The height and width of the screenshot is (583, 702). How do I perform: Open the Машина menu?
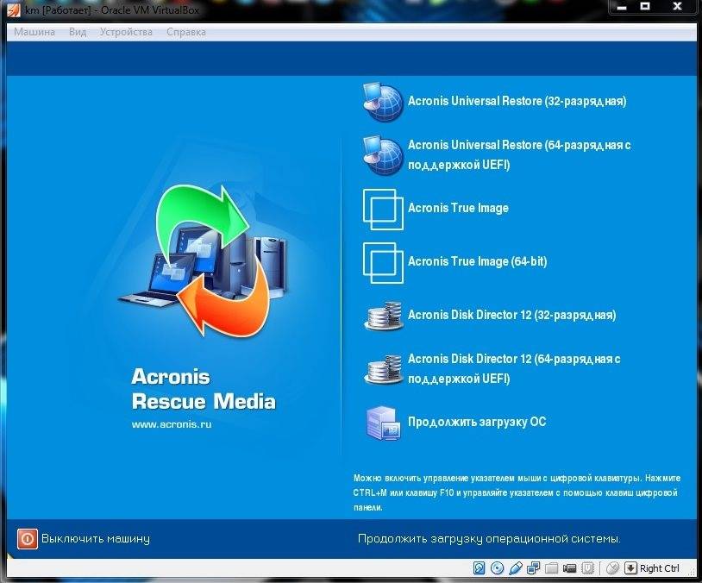tap(34, 32)
